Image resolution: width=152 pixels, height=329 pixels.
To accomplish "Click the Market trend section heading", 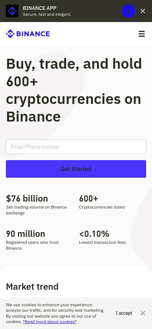I will 32,287.
